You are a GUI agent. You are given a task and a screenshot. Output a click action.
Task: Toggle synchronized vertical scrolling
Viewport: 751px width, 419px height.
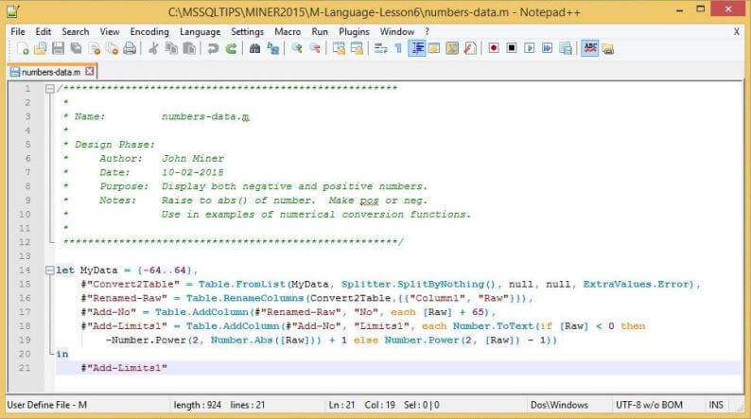[339, 48]
